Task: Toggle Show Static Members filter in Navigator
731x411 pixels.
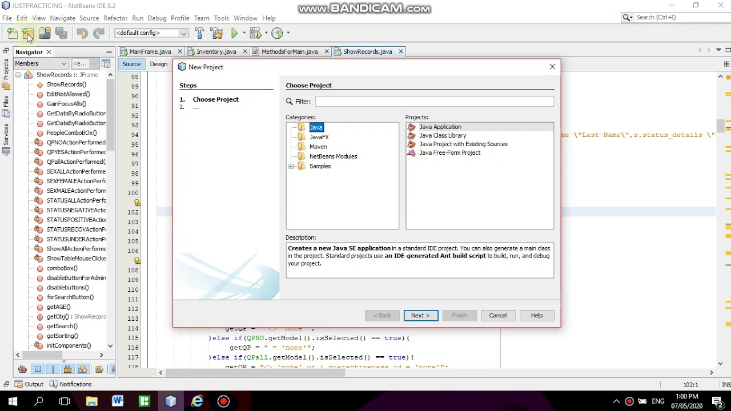Action: [53, 369]
